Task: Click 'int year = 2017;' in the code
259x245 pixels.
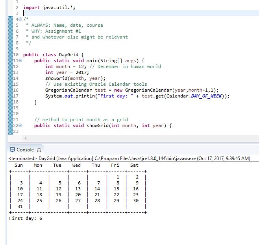Action: [67, 72]
